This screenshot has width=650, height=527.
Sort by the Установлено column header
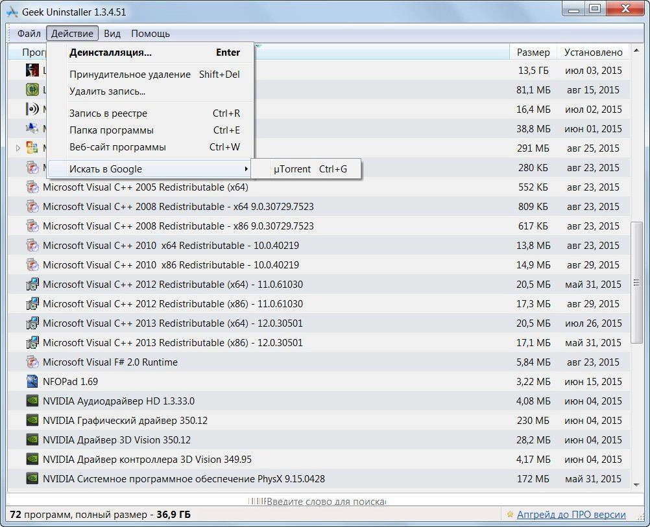click(593, 53)
